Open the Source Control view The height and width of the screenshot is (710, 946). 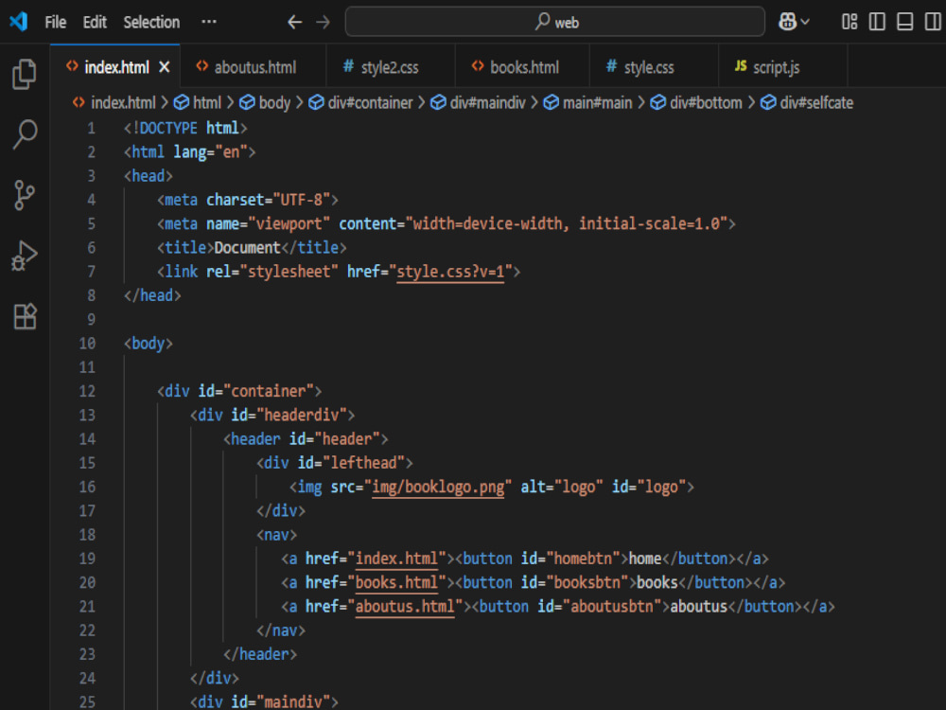tap(25, 195)
